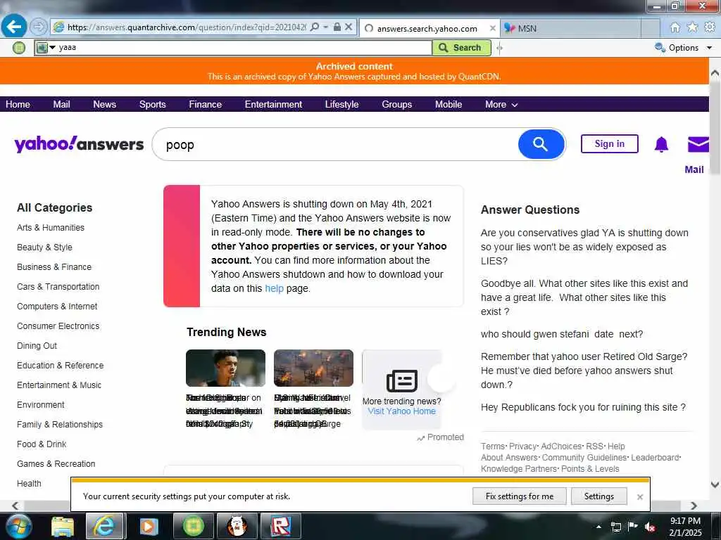Click the Internet Explorer taskbar icon
Viewport: 721px width, 540px height.
[x=105, y=526]
